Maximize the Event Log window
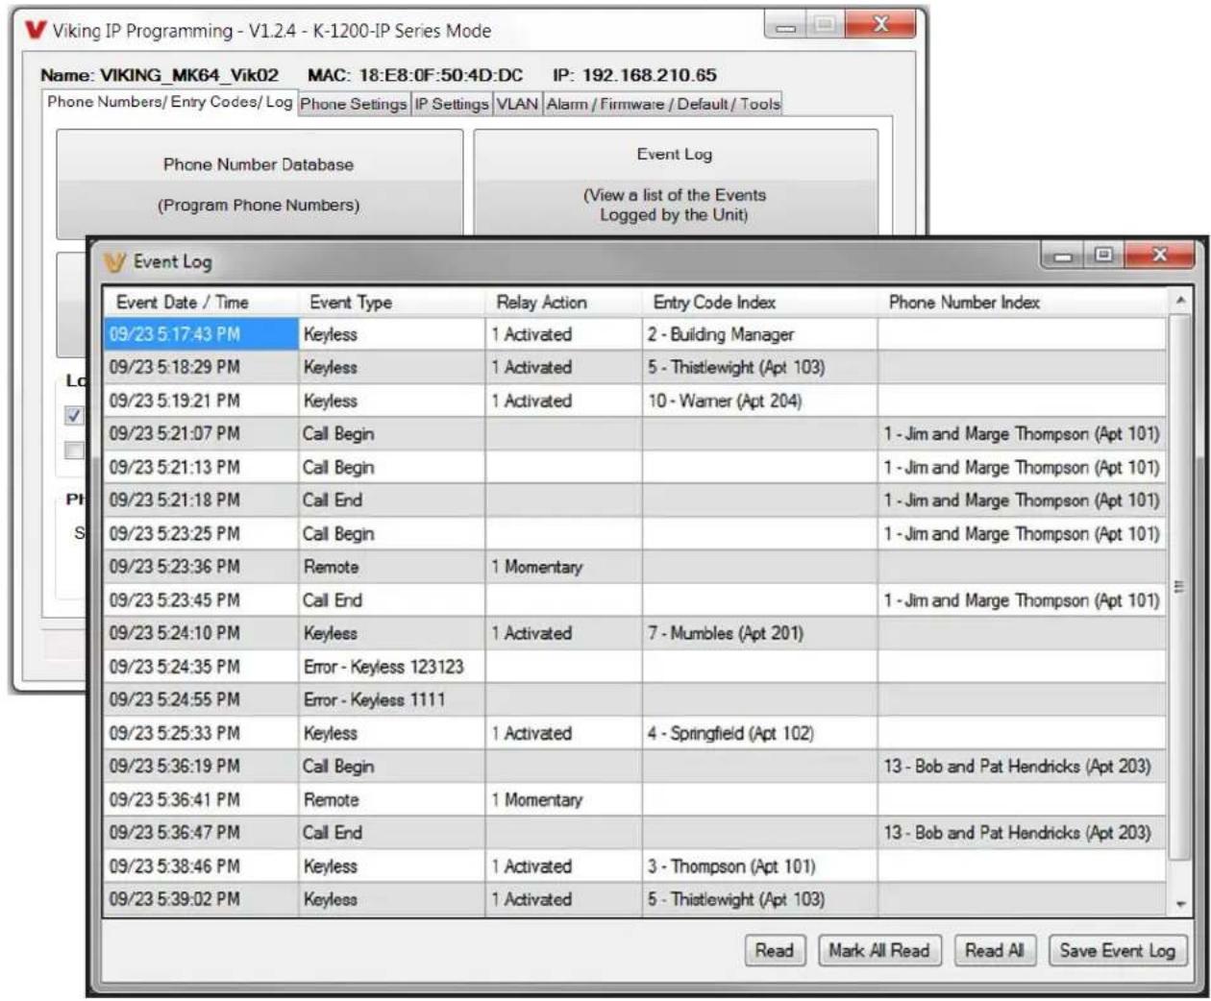The width and height of the screenshot is (1211, 1001). pos(1105,255)
